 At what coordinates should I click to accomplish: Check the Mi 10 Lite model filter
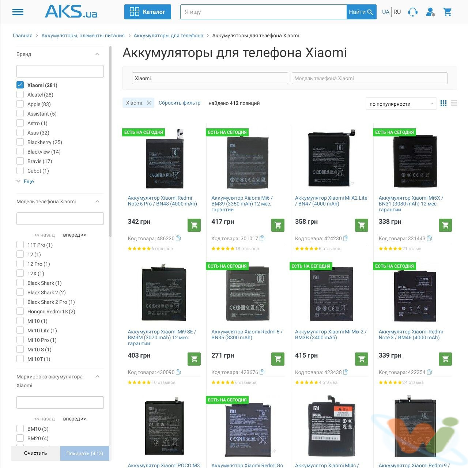(20, 330)
